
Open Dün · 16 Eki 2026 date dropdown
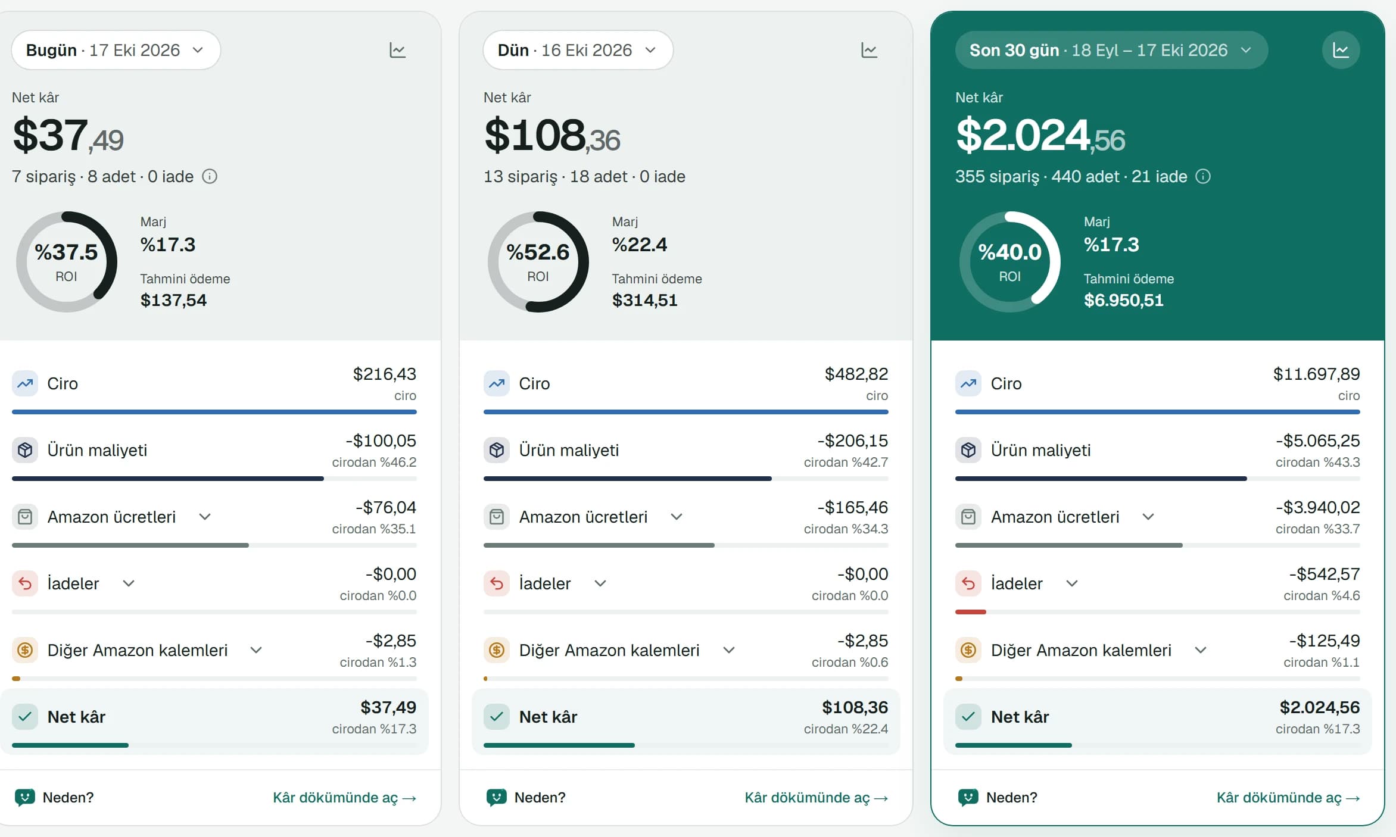pos(578,50)
